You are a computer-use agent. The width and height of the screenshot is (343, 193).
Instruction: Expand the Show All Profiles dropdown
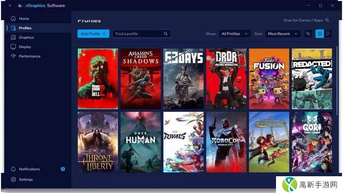coord(234,34)
